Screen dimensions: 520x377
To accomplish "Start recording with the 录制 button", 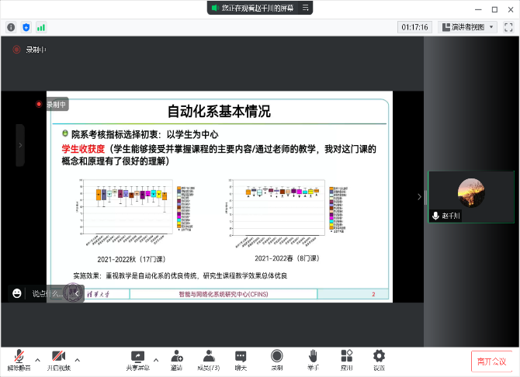I will point(276,358).
